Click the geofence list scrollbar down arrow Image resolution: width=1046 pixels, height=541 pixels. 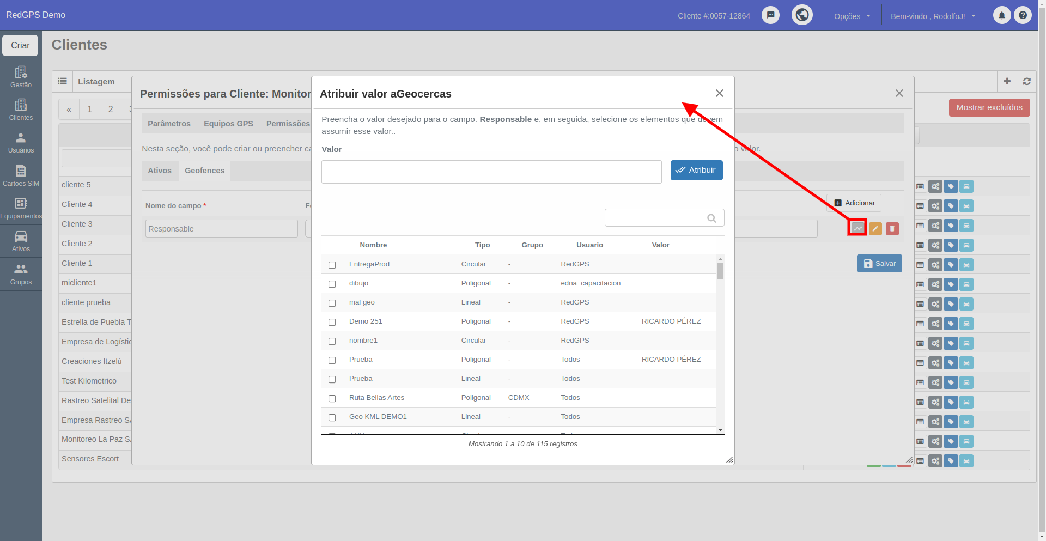(x=720, y=430)
